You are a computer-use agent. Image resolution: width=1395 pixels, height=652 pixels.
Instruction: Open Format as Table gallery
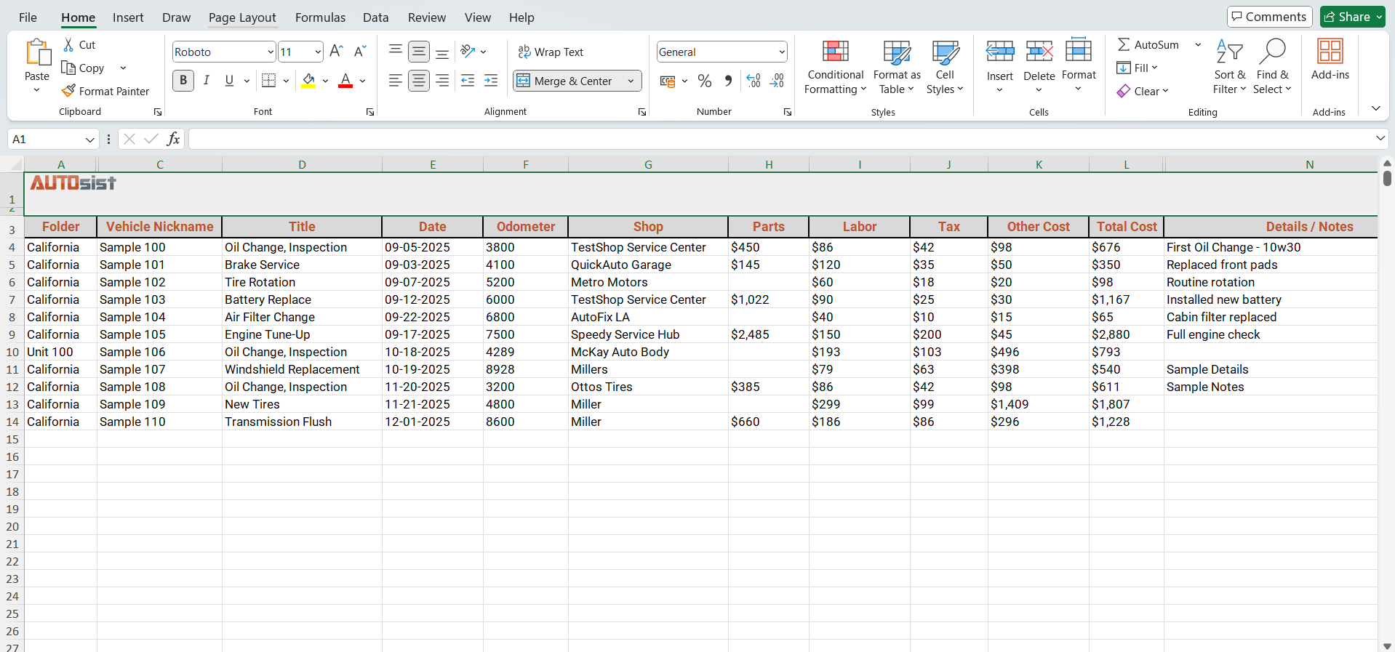coord(897,68)
